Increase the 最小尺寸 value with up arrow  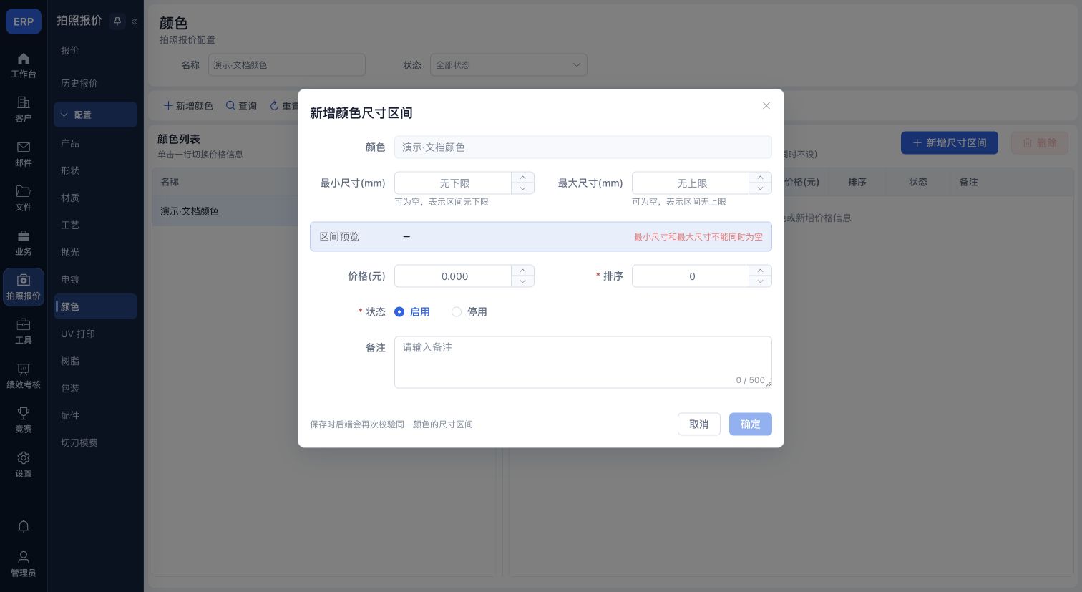(523, 178)
